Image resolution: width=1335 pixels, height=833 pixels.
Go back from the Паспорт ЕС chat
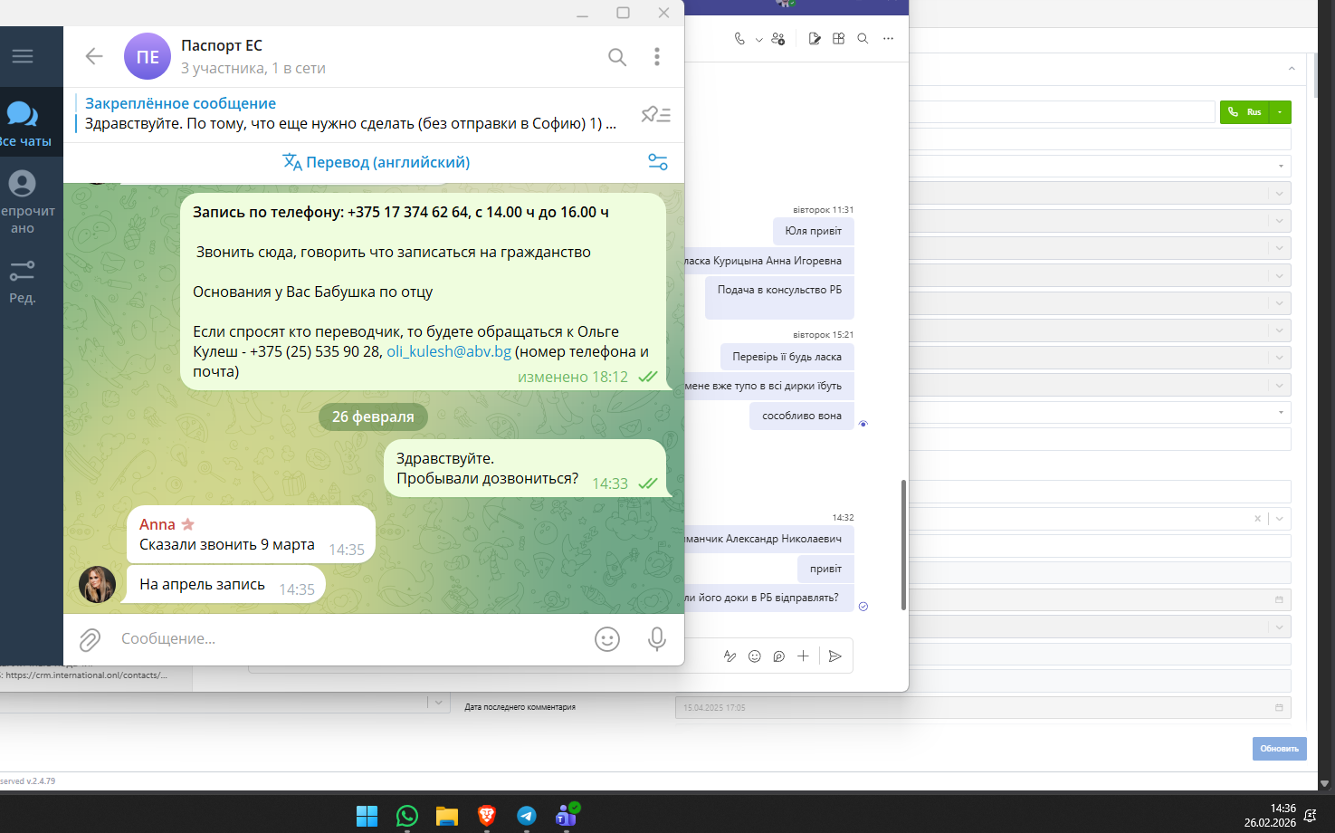click(x=94, y=56)
